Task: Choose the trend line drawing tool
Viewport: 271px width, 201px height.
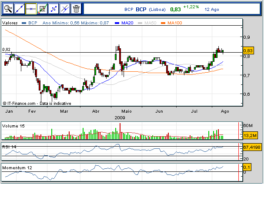Action: tap(20, 8)
